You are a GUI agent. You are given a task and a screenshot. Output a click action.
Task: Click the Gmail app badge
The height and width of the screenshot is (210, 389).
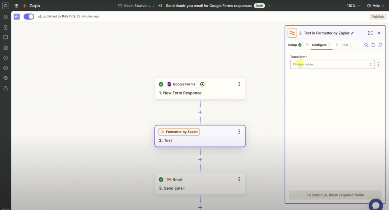click(175, 179)
